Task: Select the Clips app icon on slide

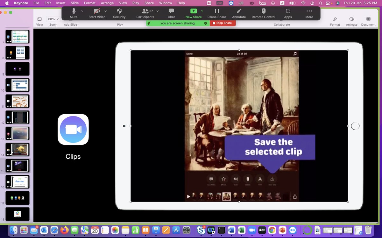Action: tap(73, 129)
